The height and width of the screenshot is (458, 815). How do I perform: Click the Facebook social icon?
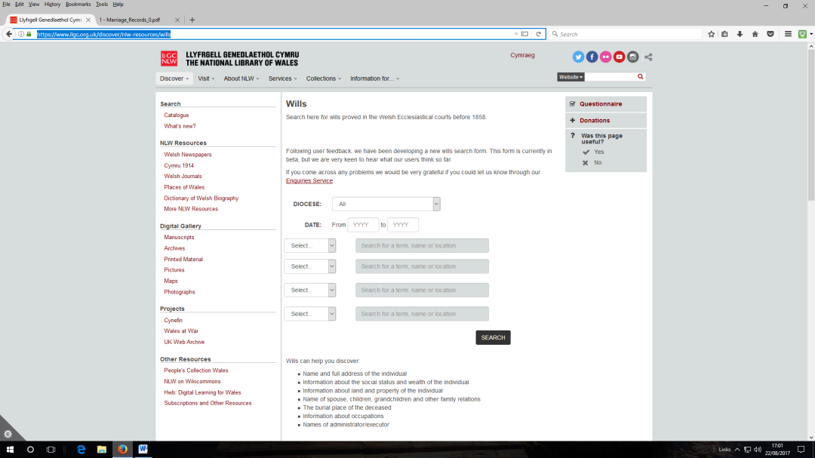pos(592,57)
